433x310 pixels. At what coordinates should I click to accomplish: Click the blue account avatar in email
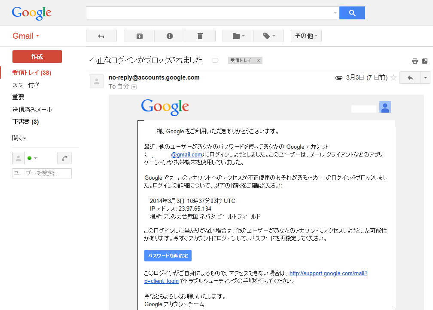[385, 107]
